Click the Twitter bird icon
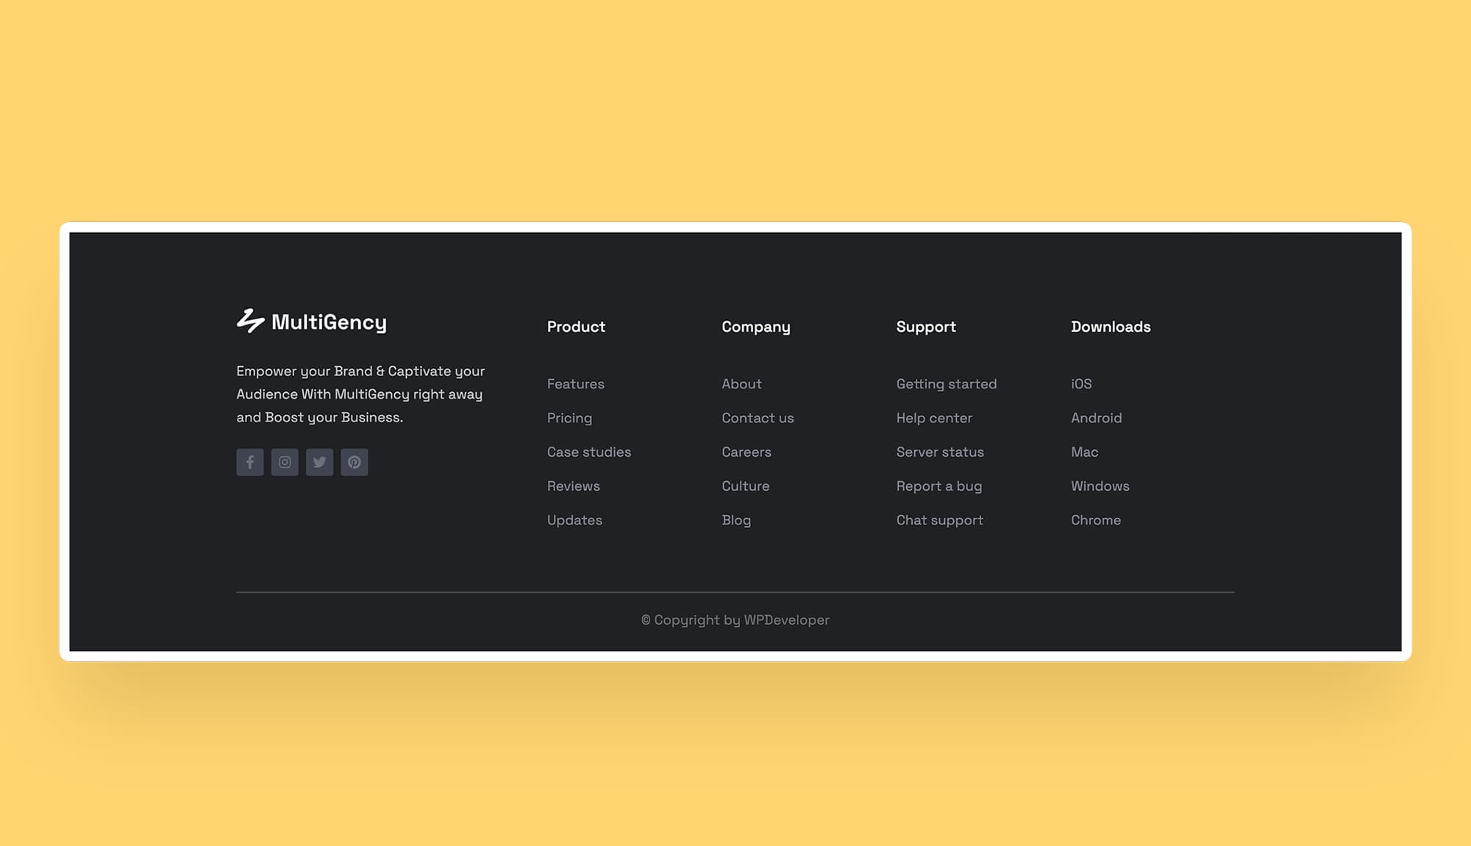 tap(319, 462)
